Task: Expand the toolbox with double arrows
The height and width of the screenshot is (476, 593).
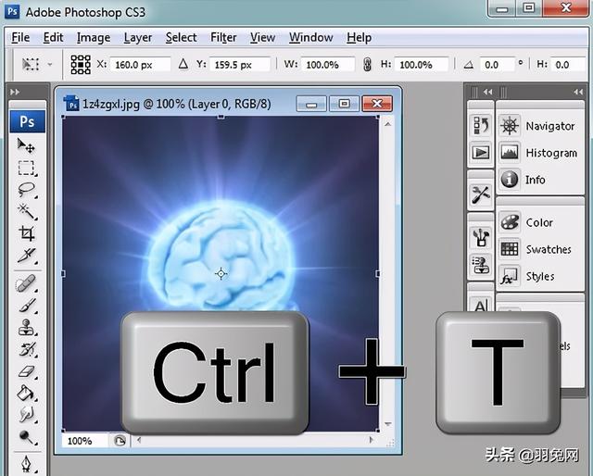Action: [15, 92]
